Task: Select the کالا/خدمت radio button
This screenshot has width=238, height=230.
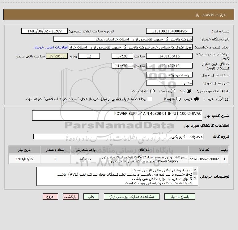Action: pos(152,91)
